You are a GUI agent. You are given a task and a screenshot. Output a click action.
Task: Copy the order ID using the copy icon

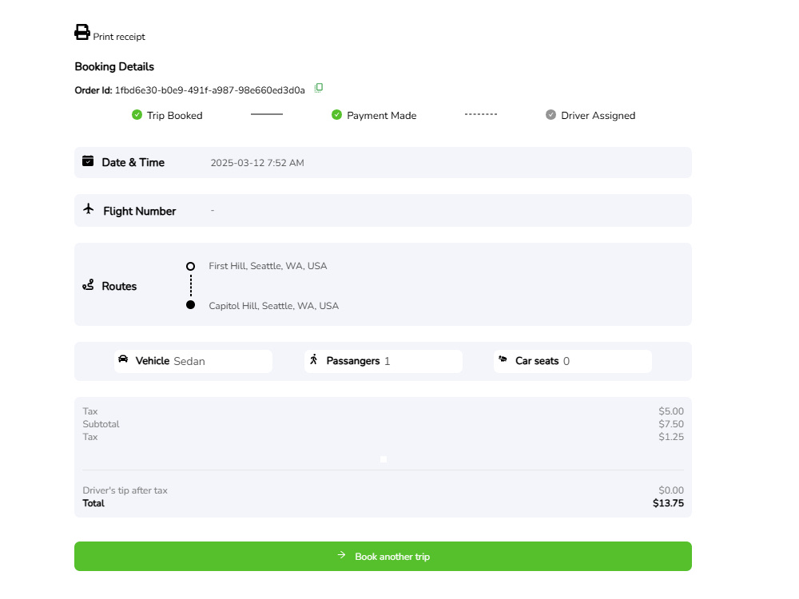coord(319,88)
